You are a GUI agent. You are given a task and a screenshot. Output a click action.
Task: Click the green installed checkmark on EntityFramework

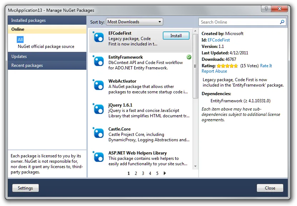pos(189,57)
